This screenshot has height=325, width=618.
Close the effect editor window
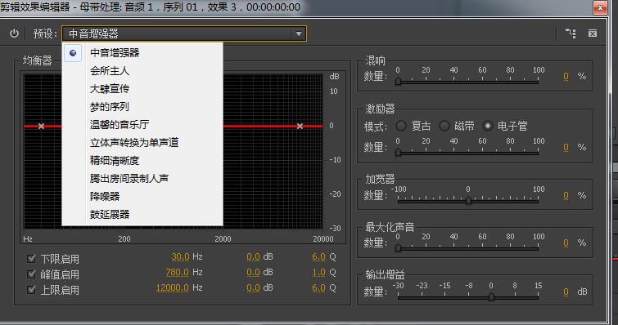click(600, 7)
